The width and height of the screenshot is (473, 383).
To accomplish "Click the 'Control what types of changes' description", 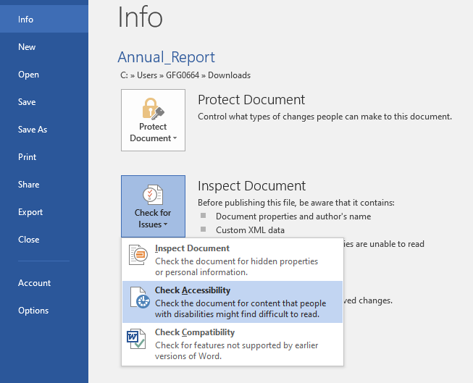I will 325,117.
